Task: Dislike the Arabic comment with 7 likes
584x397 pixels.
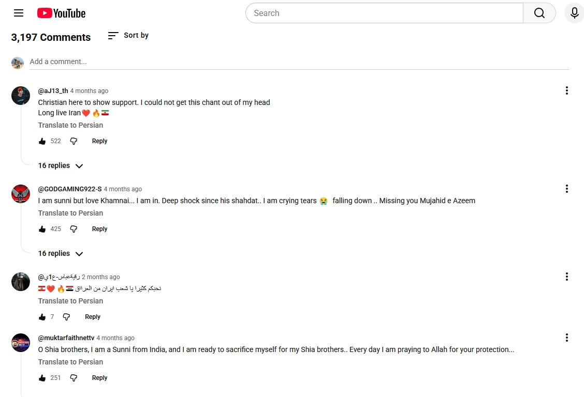Action: [66, 317]
